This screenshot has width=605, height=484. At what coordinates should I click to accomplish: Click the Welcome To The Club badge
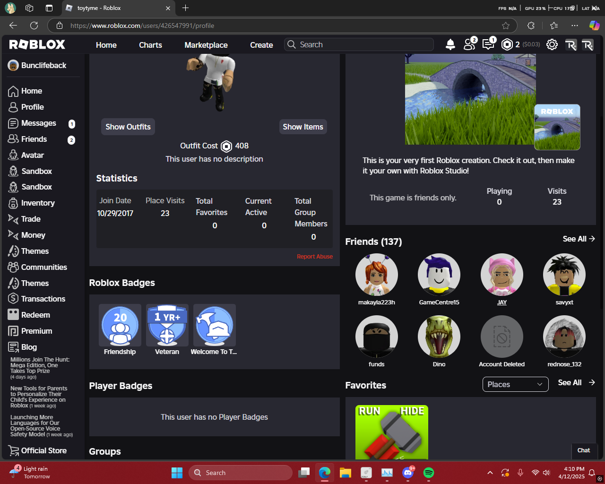(215, 325)
